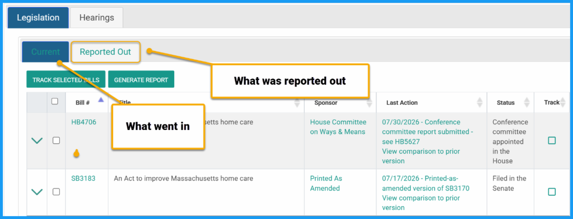This screenshot has width=573, height=219.
Task: Expand the HB4706 row chevron
Action: 37,141
